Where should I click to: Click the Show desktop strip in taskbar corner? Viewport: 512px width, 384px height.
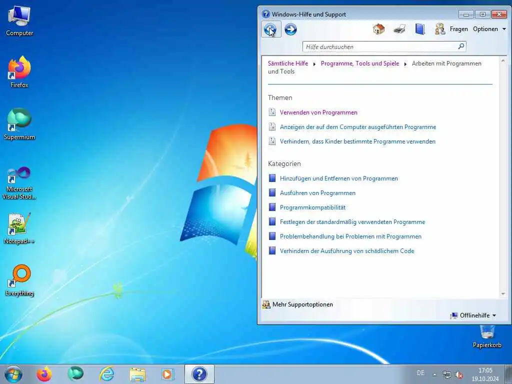tap(508, 374)
